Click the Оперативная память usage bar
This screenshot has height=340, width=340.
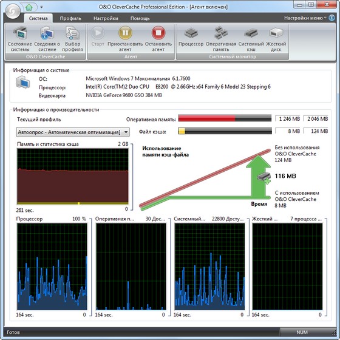coord(225,118)
